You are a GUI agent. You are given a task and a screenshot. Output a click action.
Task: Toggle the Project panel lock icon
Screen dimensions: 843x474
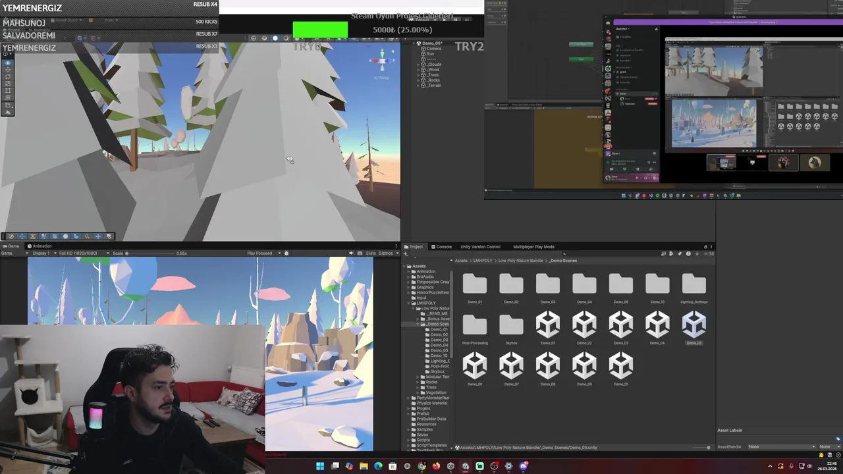(705, 247)
